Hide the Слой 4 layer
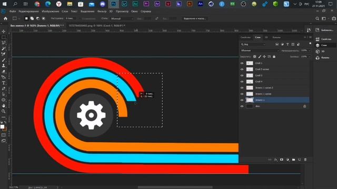337x189 pixels. tap(242, 82)
